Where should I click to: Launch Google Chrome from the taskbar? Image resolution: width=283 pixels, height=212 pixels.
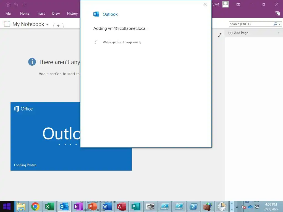point(35,206)
